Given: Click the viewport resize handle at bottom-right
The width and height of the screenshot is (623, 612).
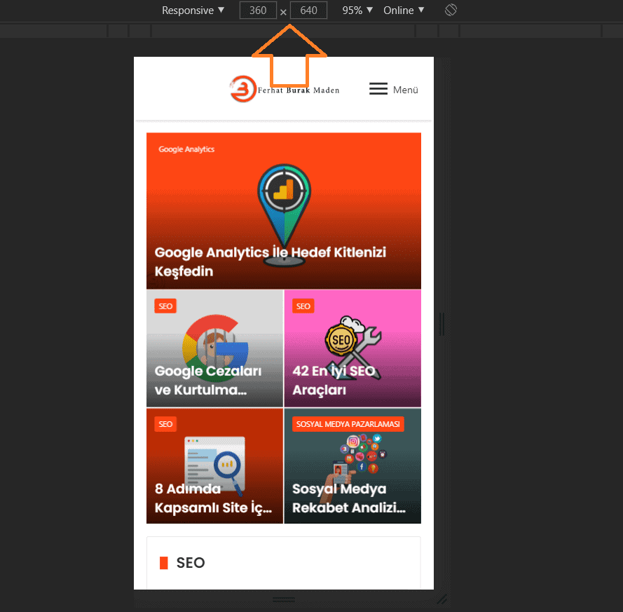Looking at the screenshot, I should click(441, 600).
